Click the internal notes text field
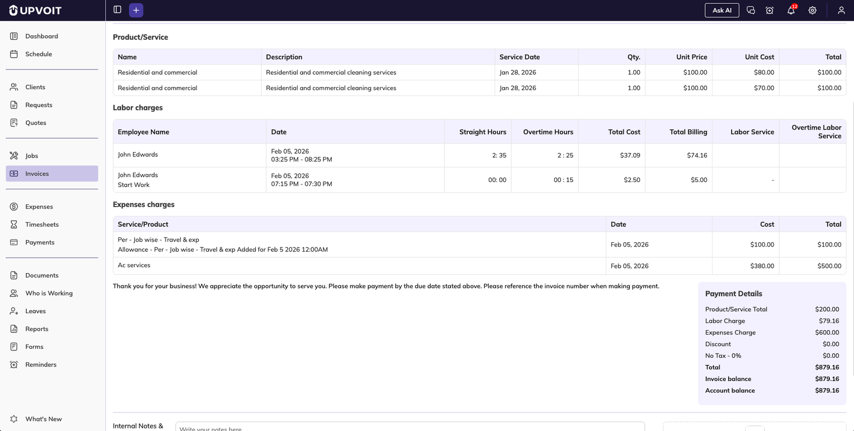854x431 pixels. [x=409, y=427]
